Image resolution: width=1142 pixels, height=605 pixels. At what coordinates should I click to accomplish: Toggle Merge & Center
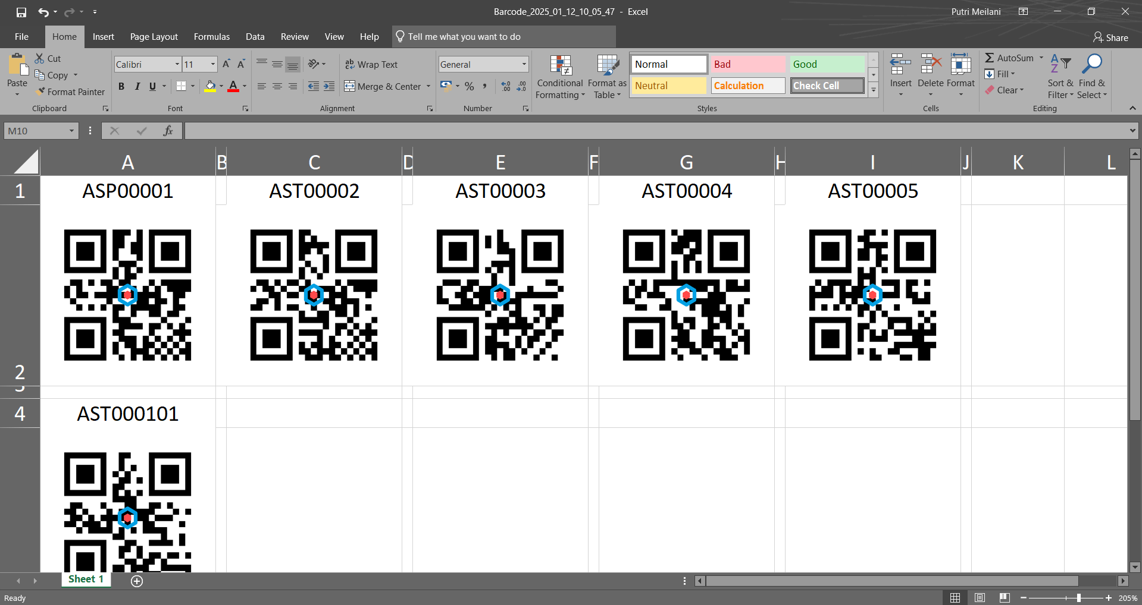click(x=383, y=86)
